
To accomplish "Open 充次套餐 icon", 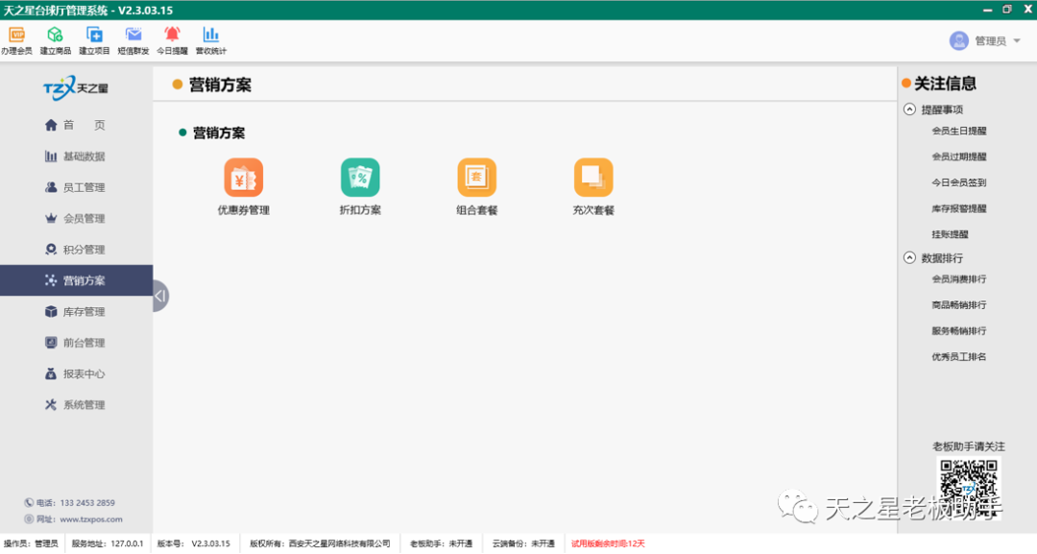I will point(593,178).
